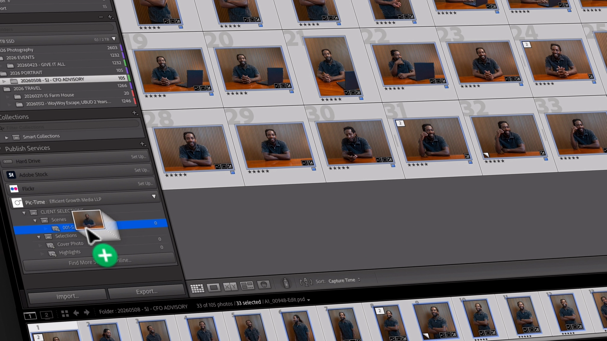The width and height of the screenshot is (607, 341).
Task: Switch to Grid view in toolbar
Action: (197, 288)
